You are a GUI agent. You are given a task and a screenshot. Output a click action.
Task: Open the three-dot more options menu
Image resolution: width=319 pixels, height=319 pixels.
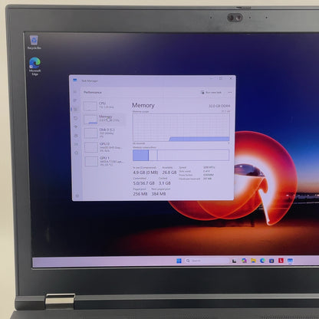[x=230, y=92]
